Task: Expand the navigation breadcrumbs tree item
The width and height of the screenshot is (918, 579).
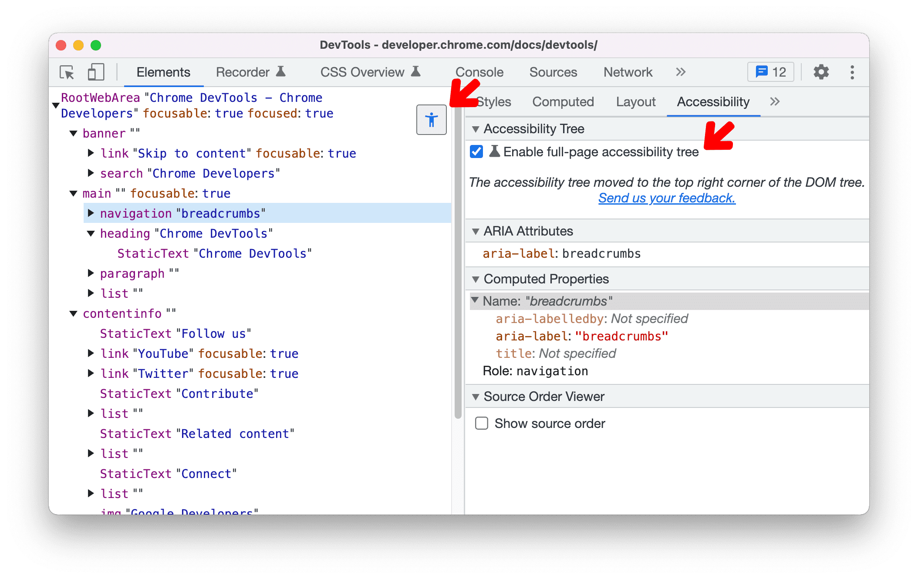Action: (93, 213)
